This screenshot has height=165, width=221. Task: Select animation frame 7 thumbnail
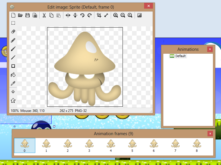point(175,145)
